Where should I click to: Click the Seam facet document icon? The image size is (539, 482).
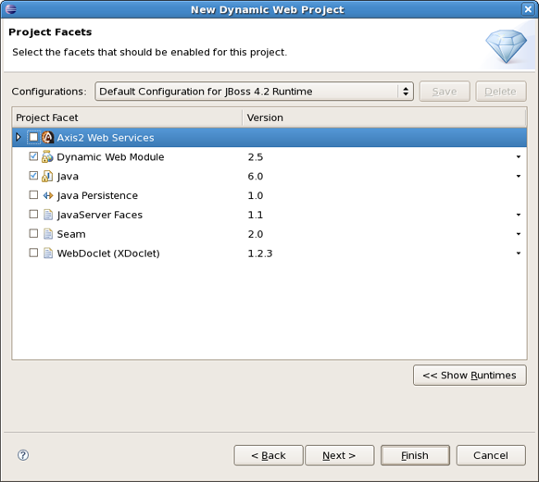point(48,234)
